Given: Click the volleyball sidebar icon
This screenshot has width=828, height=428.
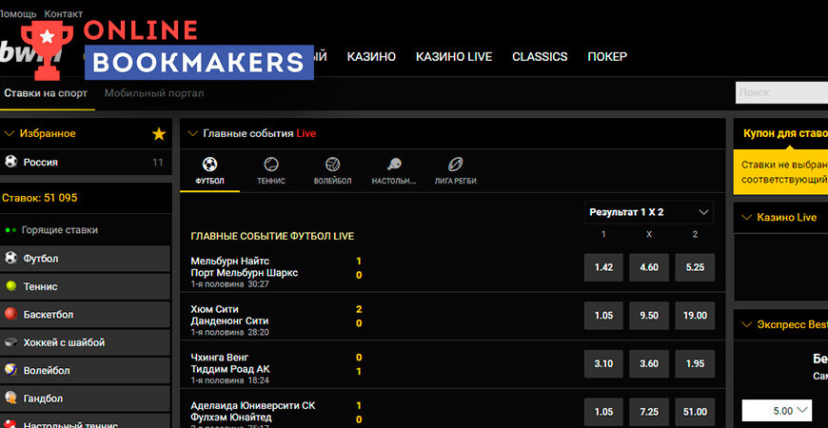Looking at the screenshot, I should pyautogui.click(x=11, y=370).
